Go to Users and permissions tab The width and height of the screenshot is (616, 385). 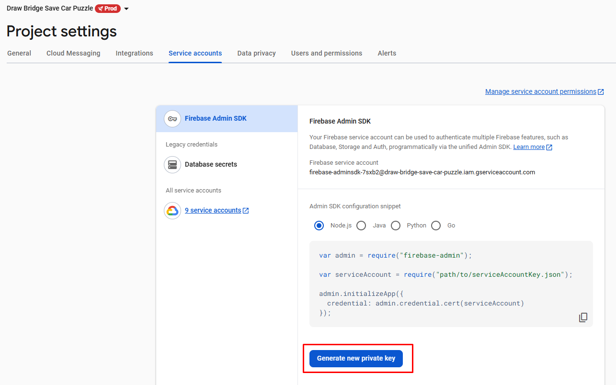[327, 53]
